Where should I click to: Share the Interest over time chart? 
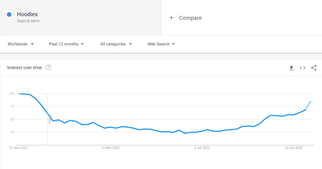click(314, 68)
